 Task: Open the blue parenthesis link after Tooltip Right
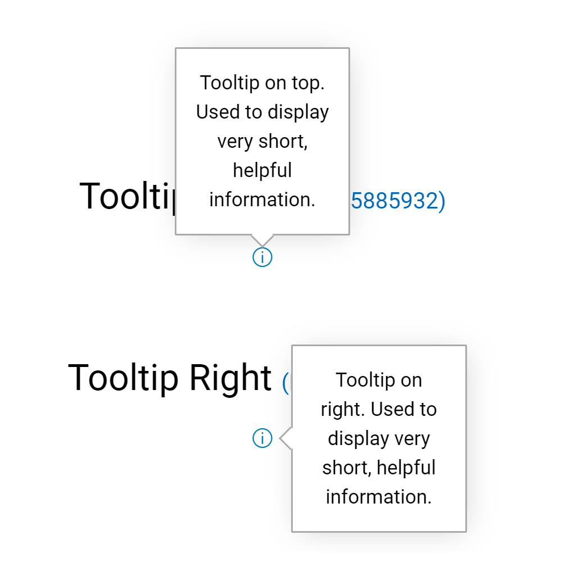tap(286, 383)
